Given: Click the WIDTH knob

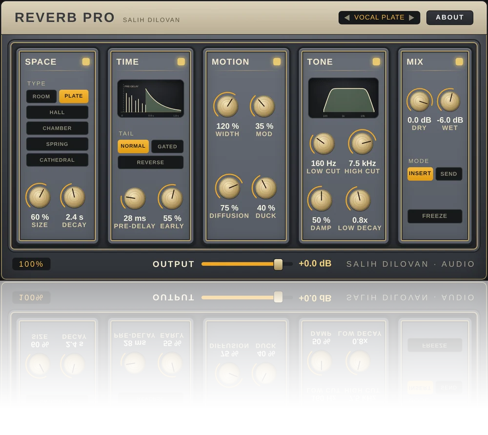Looking at the screenshot, I should pos(227,106).
